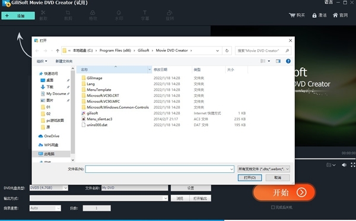The height and width of the screenshot is (221, 356).
Task: Click the search Movie DVD Creator field
Action: [x=263, y=50]
